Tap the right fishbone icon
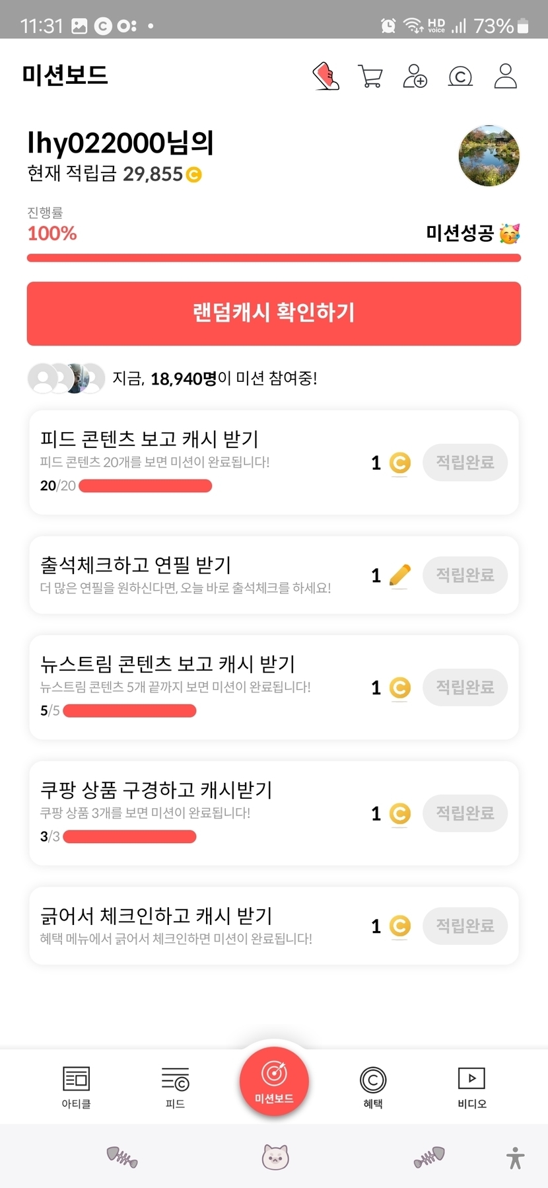 click(x=429, y=1157)
